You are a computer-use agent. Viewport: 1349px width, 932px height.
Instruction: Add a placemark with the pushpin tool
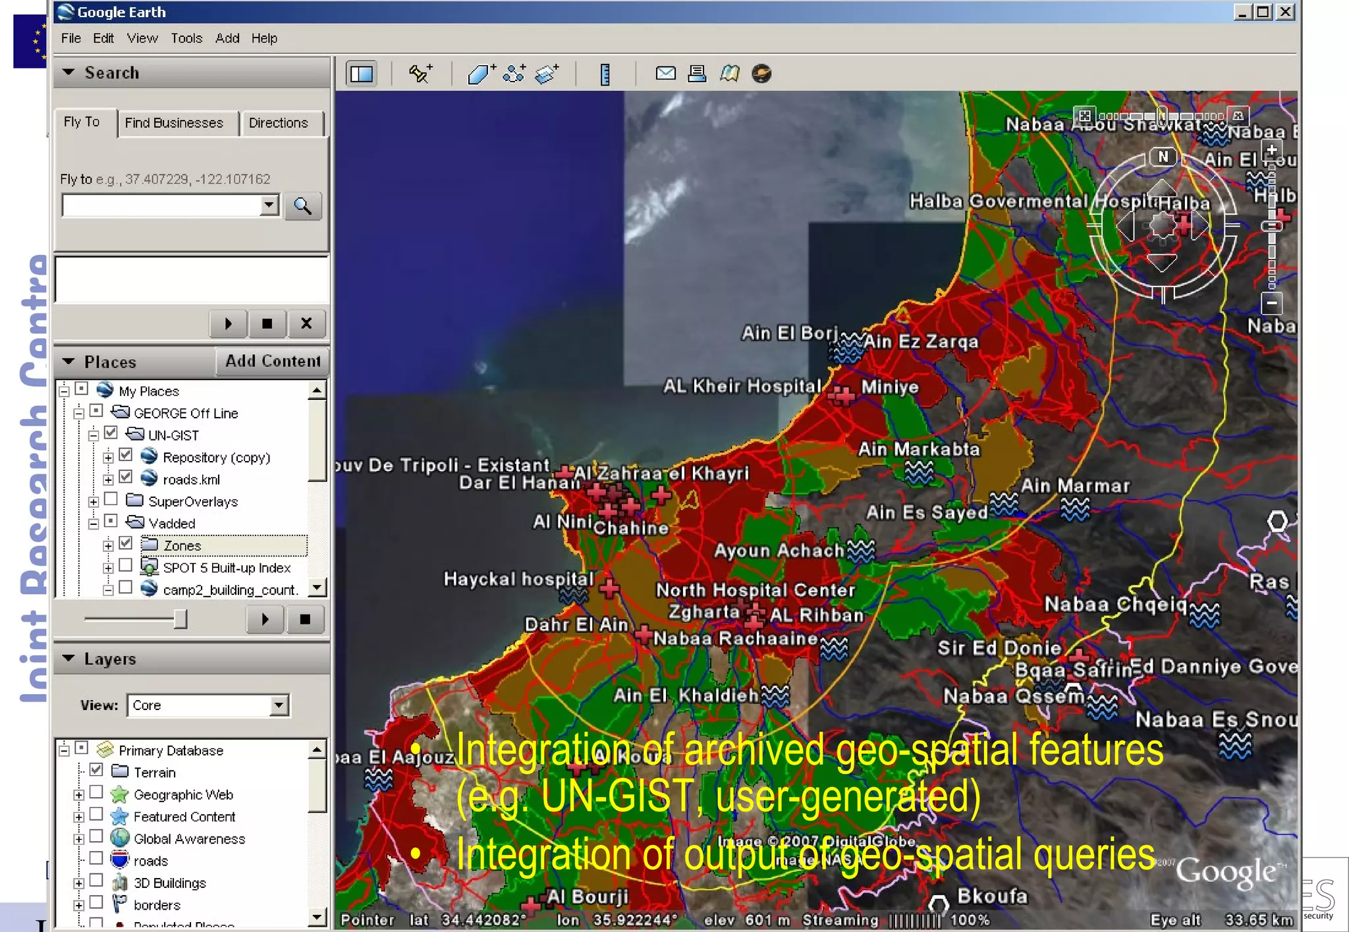point(420,73)
